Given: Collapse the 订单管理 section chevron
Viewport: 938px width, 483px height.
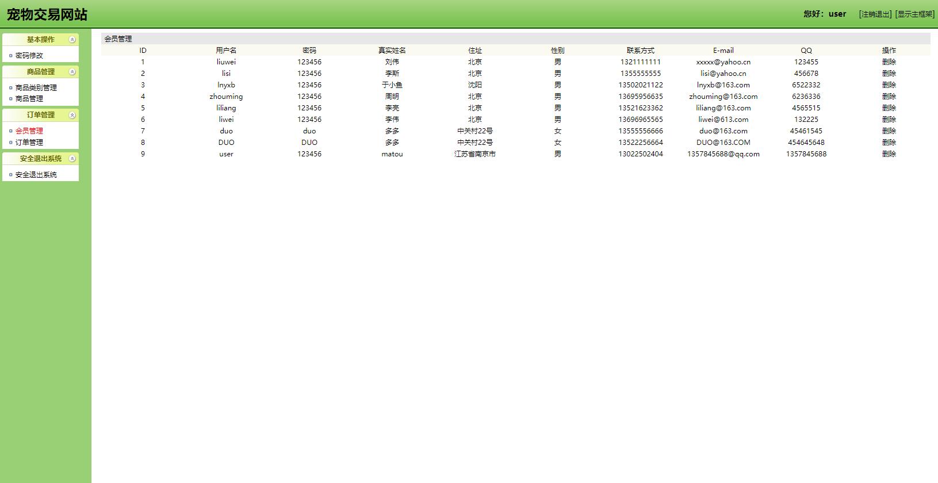Looking at the screenshot, I should [72, 115].
